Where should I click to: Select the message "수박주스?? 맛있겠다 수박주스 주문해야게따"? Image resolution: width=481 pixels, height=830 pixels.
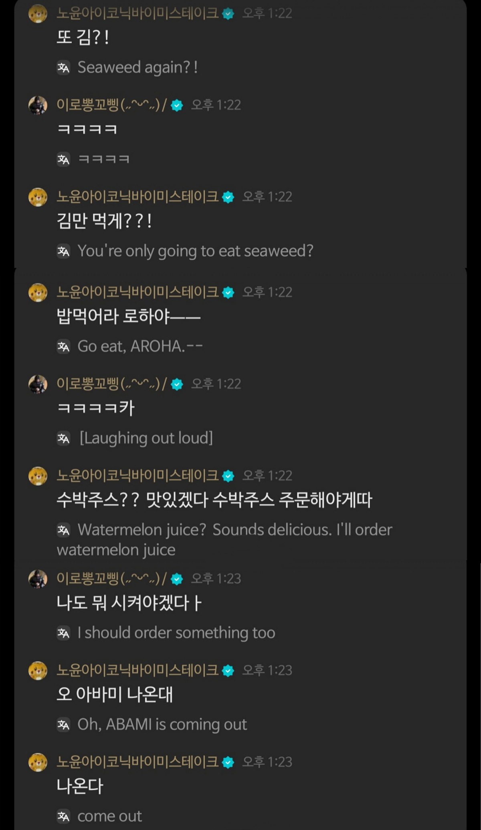click(x=214, y=500)
